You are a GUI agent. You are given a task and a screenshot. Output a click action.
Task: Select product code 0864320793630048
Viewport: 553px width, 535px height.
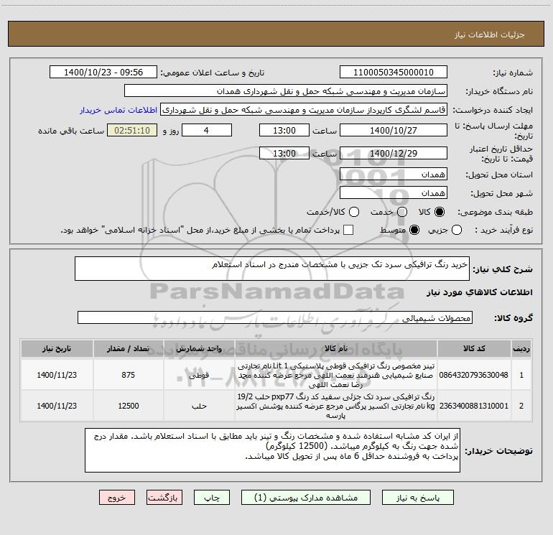point(474,375)
